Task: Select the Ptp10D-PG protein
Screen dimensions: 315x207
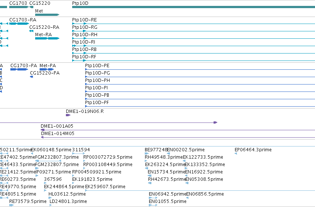Action: pyautogui.click(x=200, y=77)
